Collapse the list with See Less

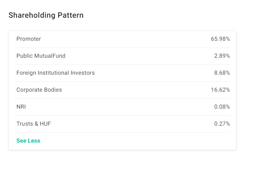pos(28,141)
